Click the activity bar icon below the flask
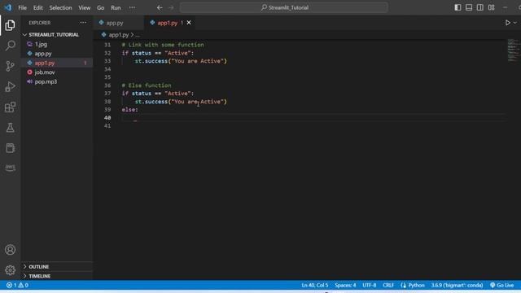Image resolution: width=521 pixels, height=293 pixels. (x=10, y=148)
